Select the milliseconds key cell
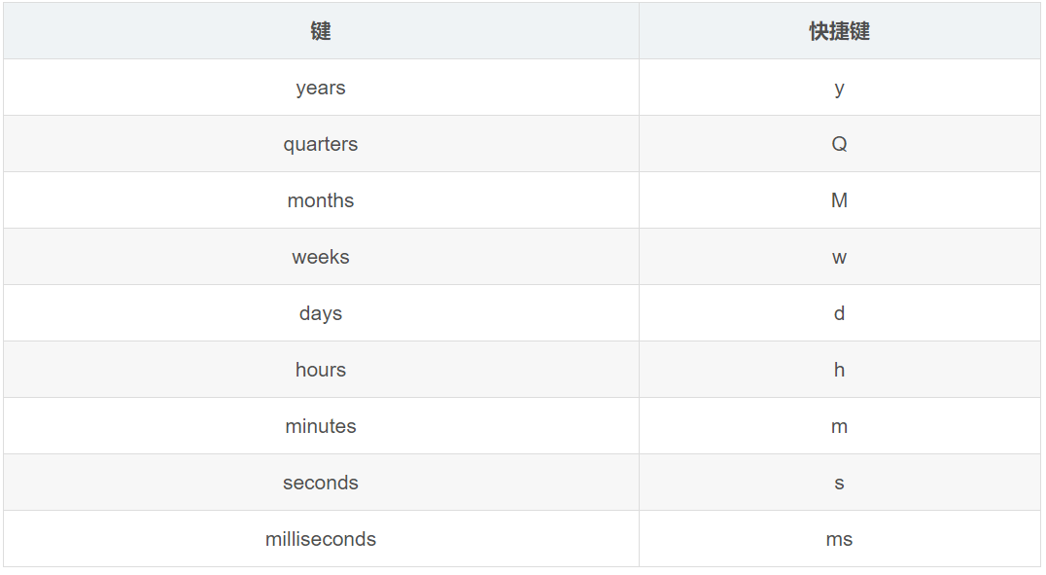Viewport: 1046px width, 575px height. tap(321, 539)
